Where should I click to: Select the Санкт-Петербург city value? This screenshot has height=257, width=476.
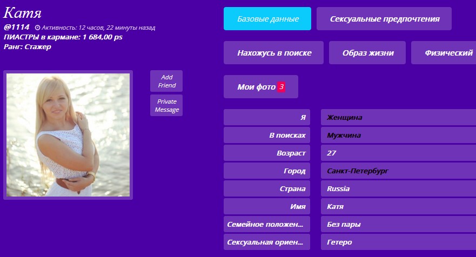coord(358,171)
